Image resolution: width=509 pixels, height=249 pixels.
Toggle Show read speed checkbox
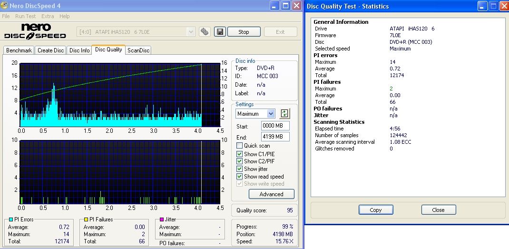240,177
